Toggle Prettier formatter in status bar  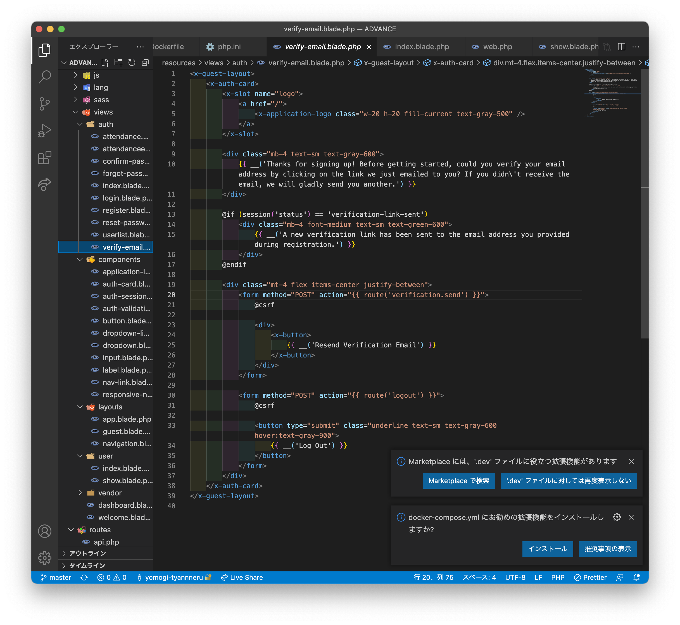[590, 577]
